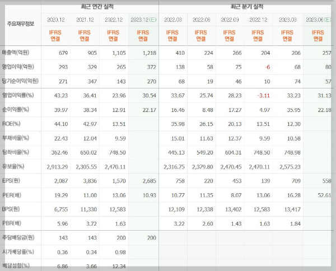Image resolution: width=336 pixels, height=271 pixels.
Task: Click the 44.10 ROE value
Action: tap(61, 124)
